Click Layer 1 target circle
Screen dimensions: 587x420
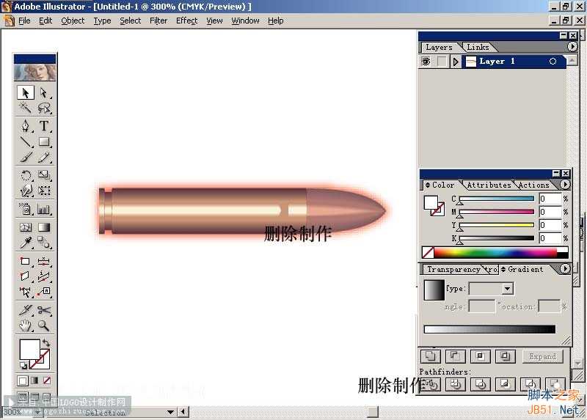[x=553, y=62]
